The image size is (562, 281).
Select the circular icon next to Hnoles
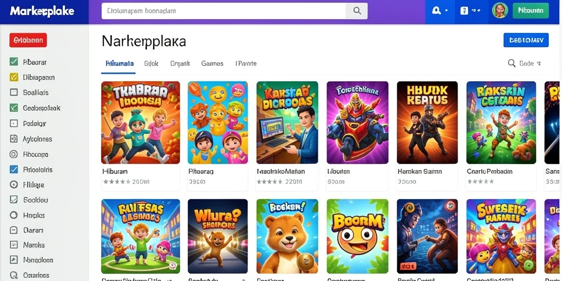click(x=14, y=215)
